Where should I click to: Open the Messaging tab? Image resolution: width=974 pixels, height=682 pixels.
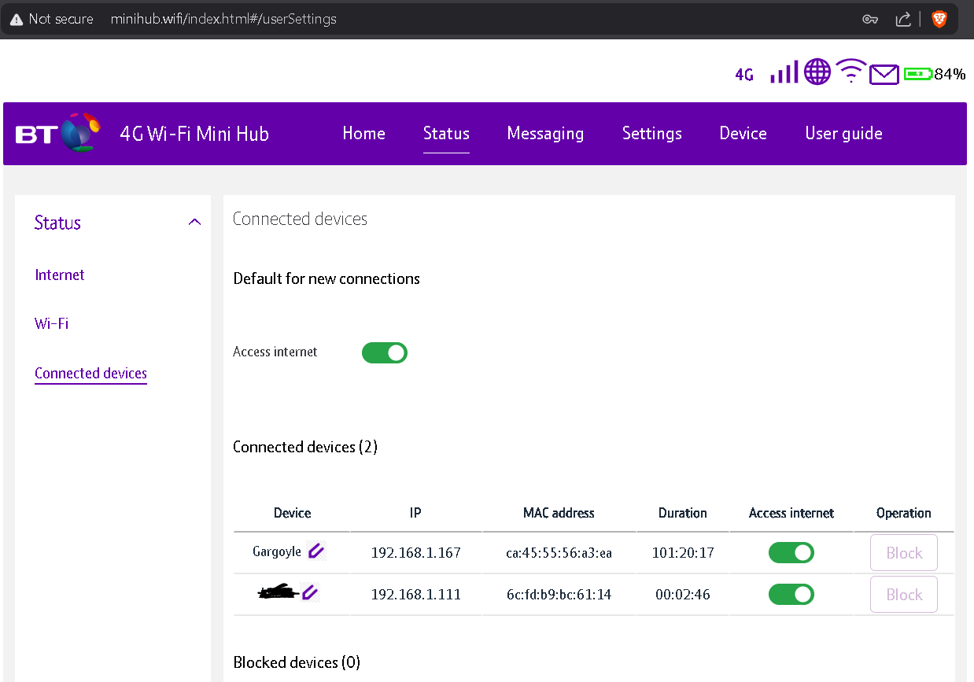click(x=545, y=134)
